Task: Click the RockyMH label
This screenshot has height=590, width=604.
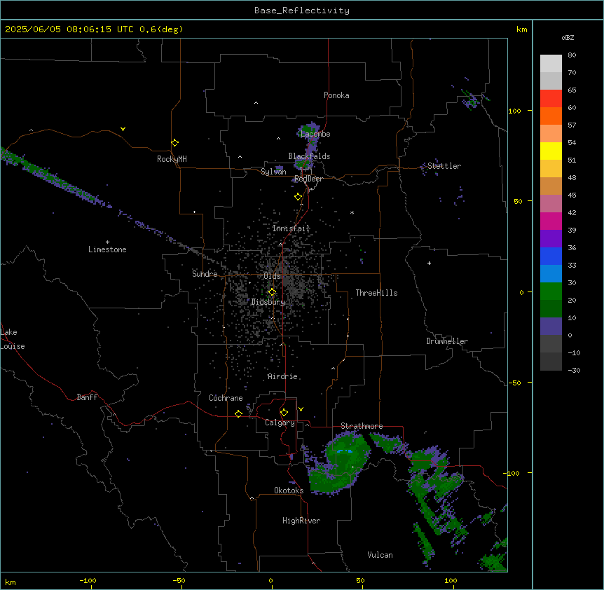Action: coord(172,159)
